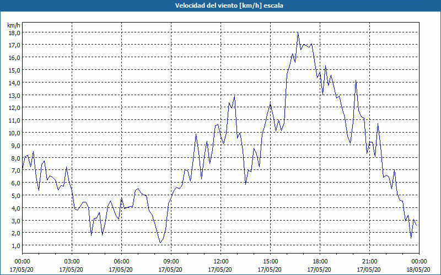Click the chart title 'Velocidad del viento [km/h] escala'

[x=229, y=5]
